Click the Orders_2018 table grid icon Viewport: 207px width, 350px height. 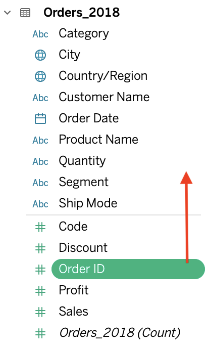coord(25,13)
